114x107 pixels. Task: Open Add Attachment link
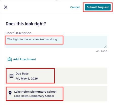click(x=24, y=59)
